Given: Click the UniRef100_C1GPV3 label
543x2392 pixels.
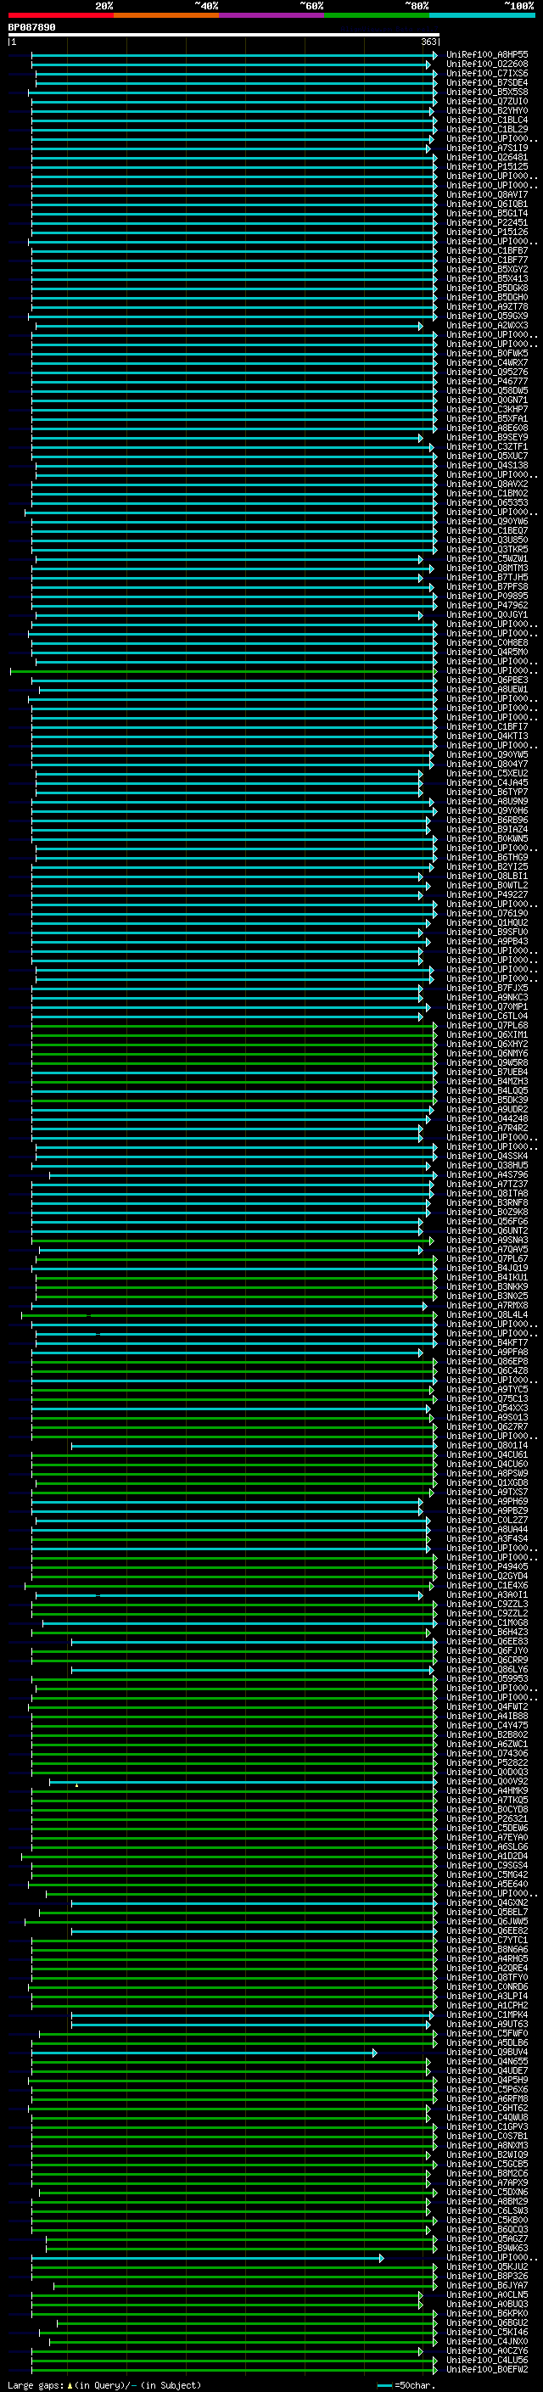Looking at the screenshot, I should pos(487,2126).
